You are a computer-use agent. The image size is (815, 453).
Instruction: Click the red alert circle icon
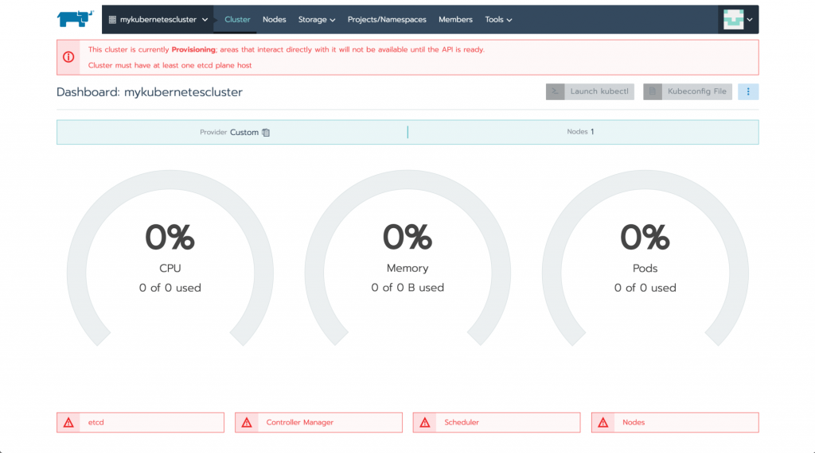click(x=68, y=57)
